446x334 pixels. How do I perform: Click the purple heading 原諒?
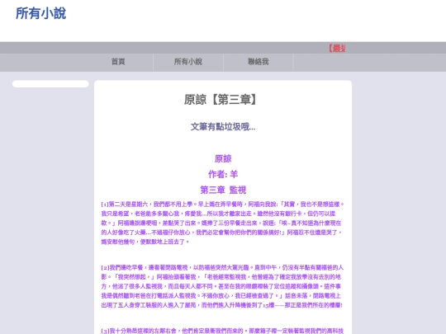point(223,158)
